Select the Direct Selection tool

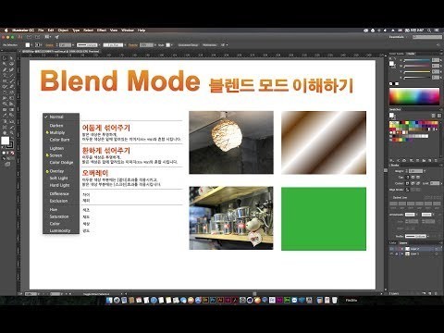[x=11, y=58]
